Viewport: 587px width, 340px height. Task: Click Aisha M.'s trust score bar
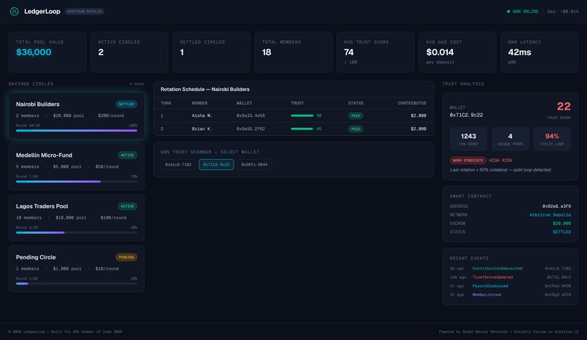(302, 116)
